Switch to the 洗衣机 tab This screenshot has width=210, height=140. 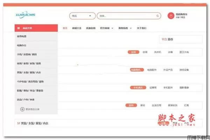tap(157, 52)
